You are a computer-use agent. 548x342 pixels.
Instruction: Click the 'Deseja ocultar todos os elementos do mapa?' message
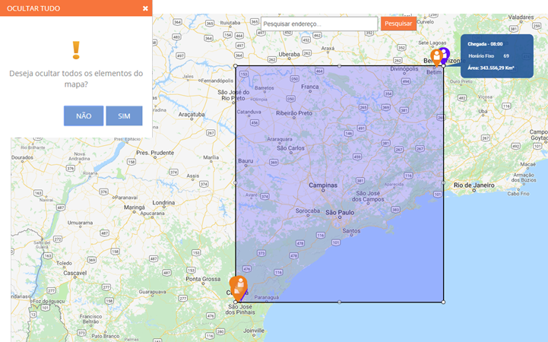[76, 78]
